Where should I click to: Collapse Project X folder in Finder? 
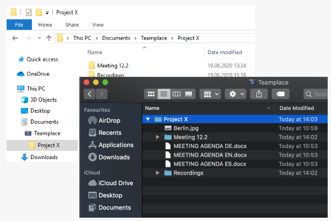148,119
